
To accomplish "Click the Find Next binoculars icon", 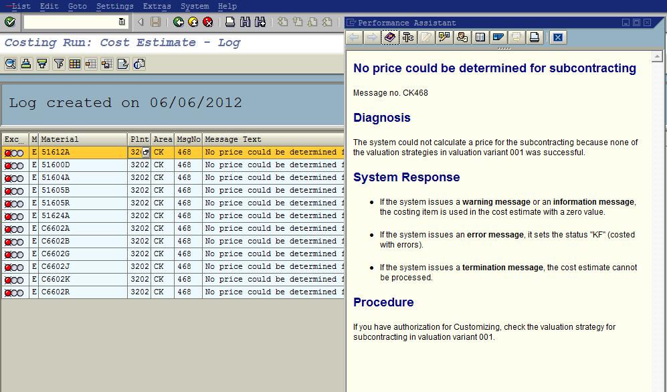I will (260, 21).
